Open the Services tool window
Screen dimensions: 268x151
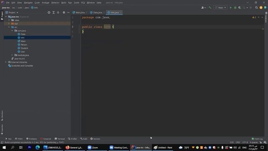tap(95, 139)
